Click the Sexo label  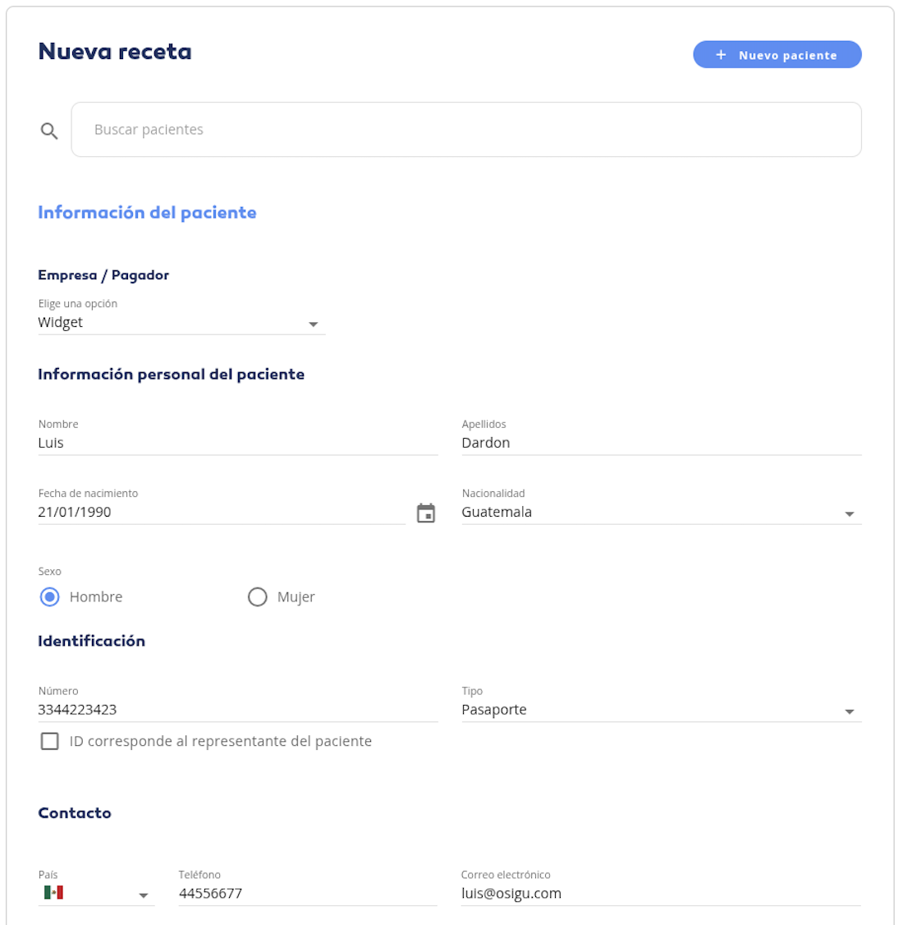[49, 571]
